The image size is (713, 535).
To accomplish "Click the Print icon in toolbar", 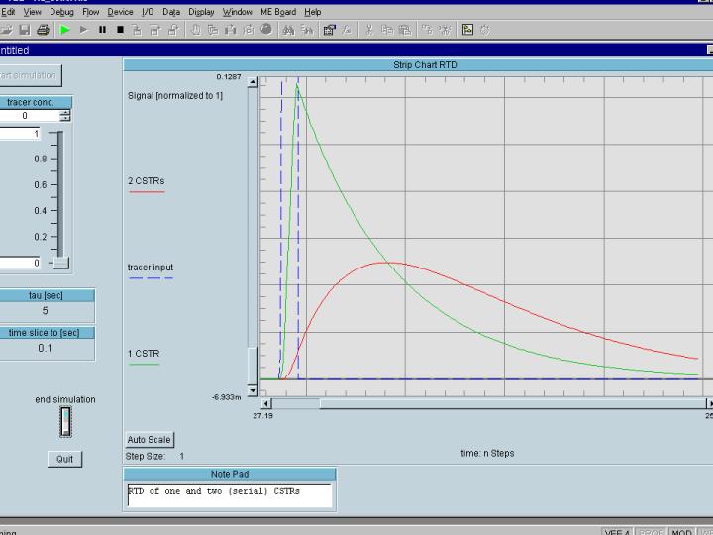I will [44, 30].
